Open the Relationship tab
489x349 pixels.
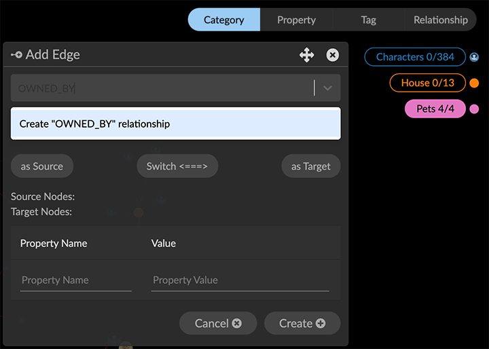440,20
